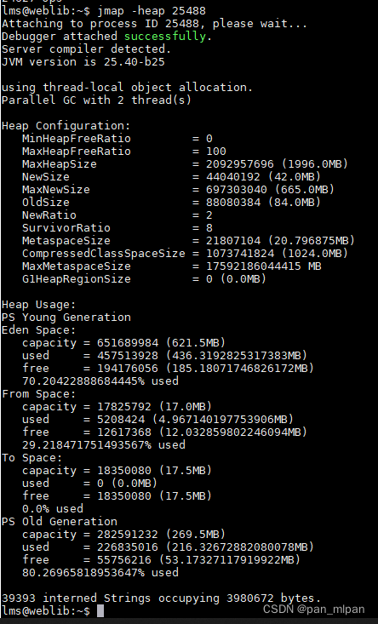This screenshot has height=624, width=378.
Task: Click the CompressedClassSpaceSize line
Action: (x=185, y=253)
